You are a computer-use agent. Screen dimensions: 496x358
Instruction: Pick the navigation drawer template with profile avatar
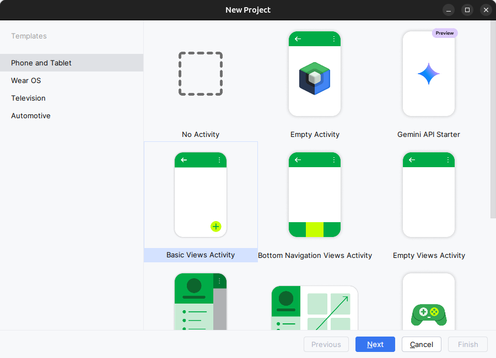[201, 302]
